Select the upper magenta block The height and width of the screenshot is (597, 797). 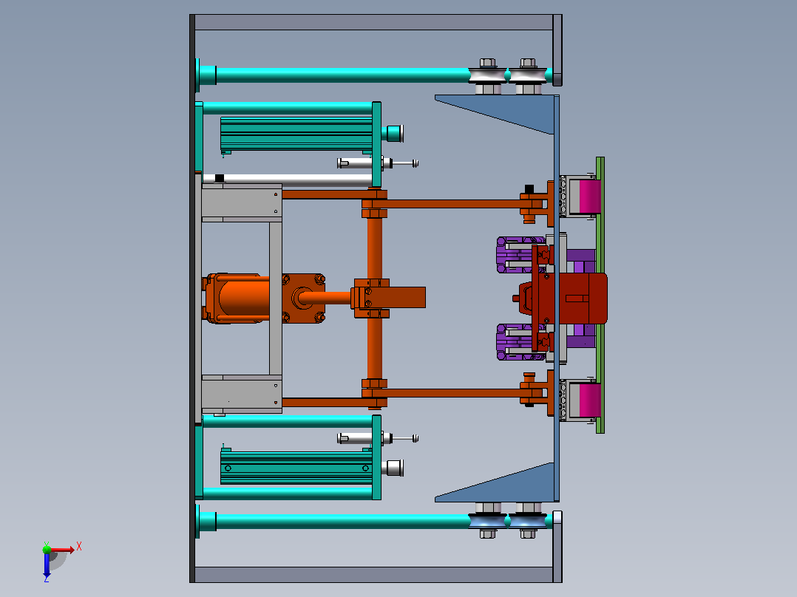point(590,196)
